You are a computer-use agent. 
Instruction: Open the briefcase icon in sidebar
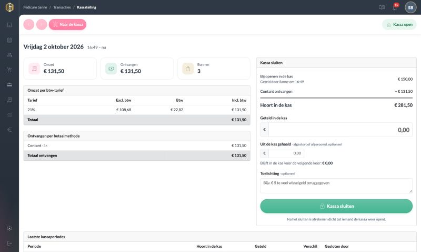[x=9, y=85]
